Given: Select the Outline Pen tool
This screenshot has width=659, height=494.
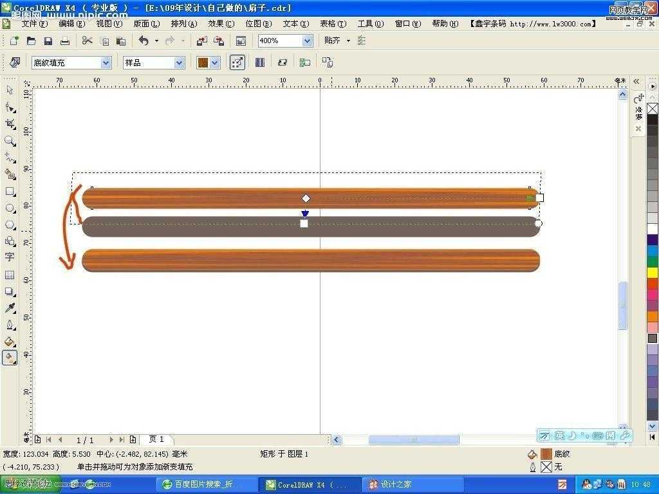Looking at the screenshot, I should 10,325.
